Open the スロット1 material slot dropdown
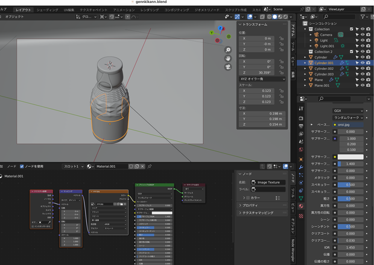The width and height of the screenshot is (374, 265). (x=74, y=167)
